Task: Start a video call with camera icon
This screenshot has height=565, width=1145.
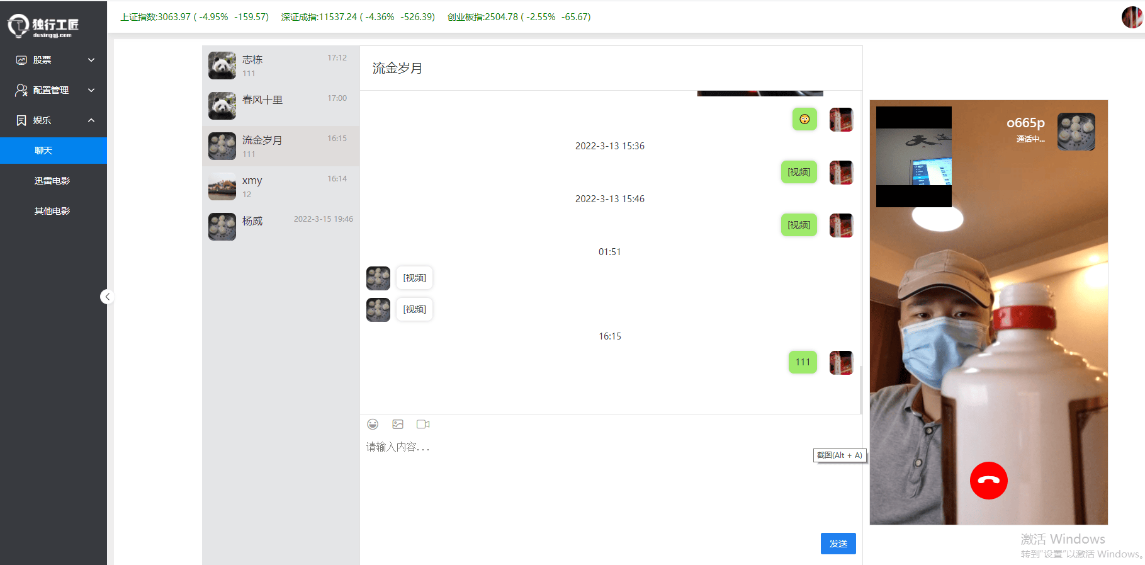Action: [423, 425]
